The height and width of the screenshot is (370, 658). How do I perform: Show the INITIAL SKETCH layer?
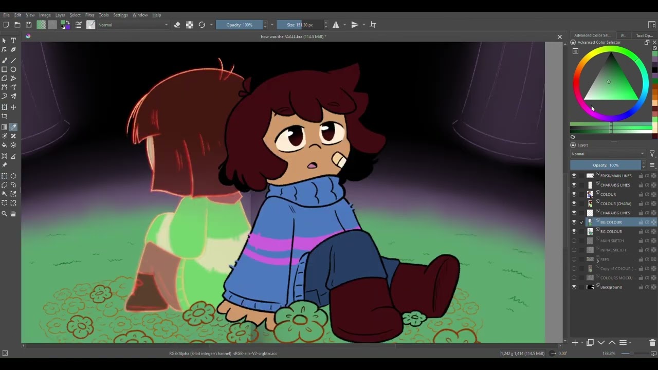click(574, 250)
